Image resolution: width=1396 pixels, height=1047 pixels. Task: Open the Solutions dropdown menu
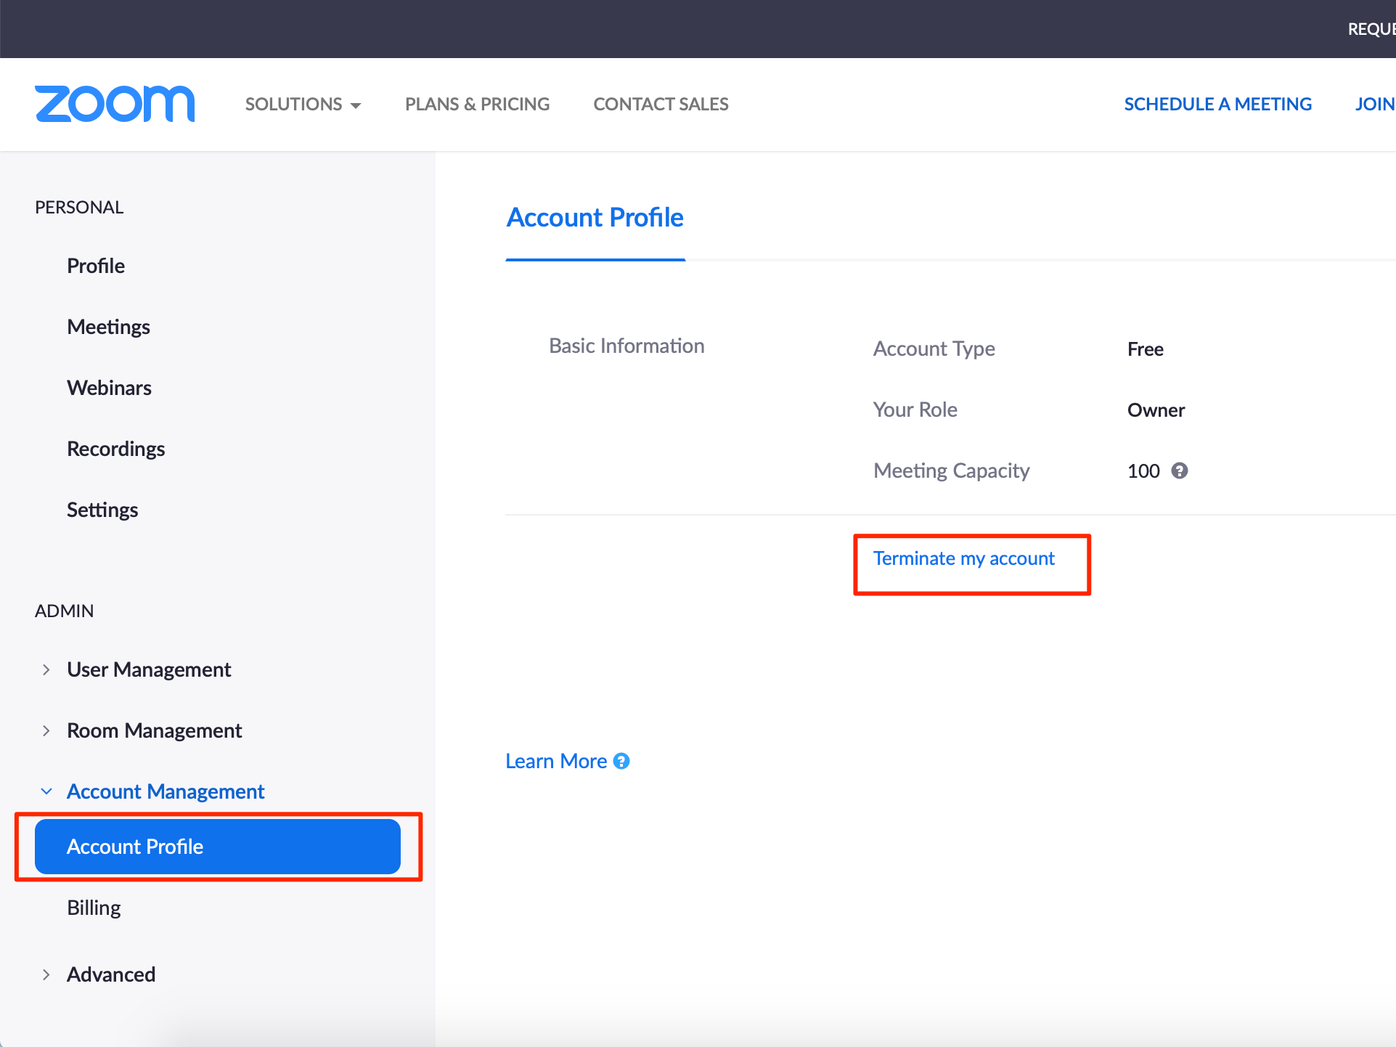[x=303, y=104]
